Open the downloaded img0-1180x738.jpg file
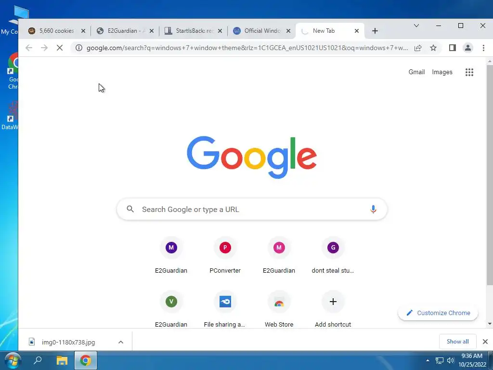Viewport: 493px width, 370px height. [x=68, y=342]
